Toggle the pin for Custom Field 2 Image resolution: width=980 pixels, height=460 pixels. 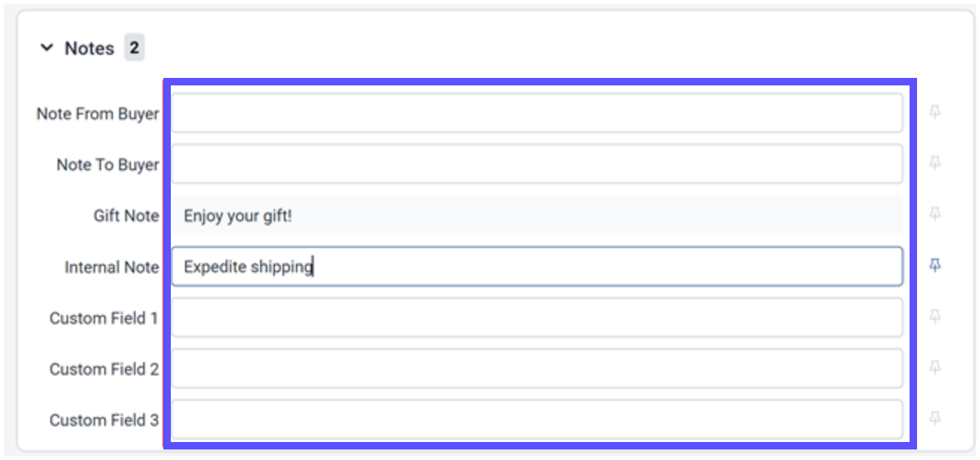[x=934, y=367]
